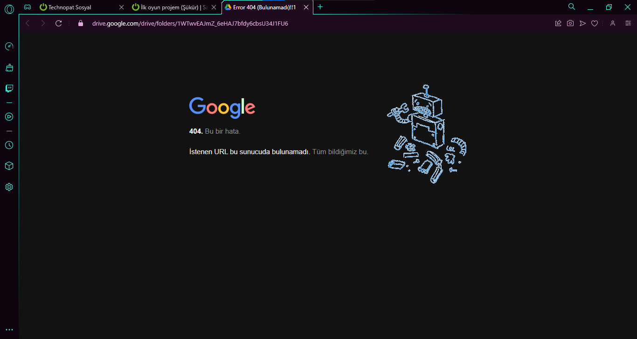Screen dimensions: 637x339
Task: Open the Player sidebar panel
Action: [x=9, y=117]
